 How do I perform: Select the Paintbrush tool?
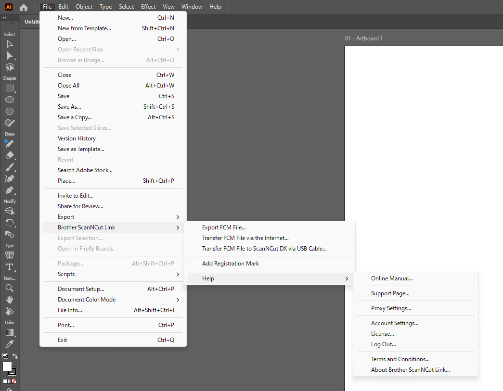[x=10, y=167]
